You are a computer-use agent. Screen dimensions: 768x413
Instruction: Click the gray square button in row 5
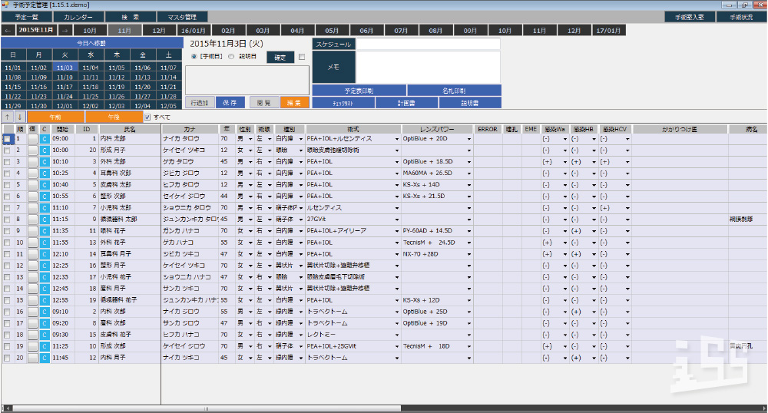(33, 185)
